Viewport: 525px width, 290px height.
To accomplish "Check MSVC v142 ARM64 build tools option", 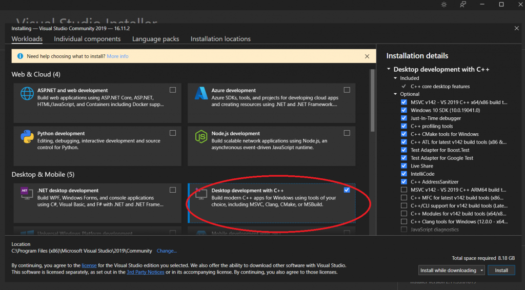I will tap(404, 190).
